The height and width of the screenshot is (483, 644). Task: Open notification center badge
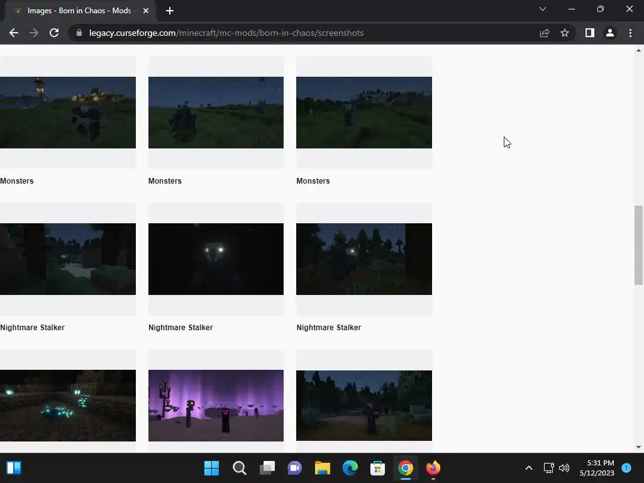click(626, 468)
